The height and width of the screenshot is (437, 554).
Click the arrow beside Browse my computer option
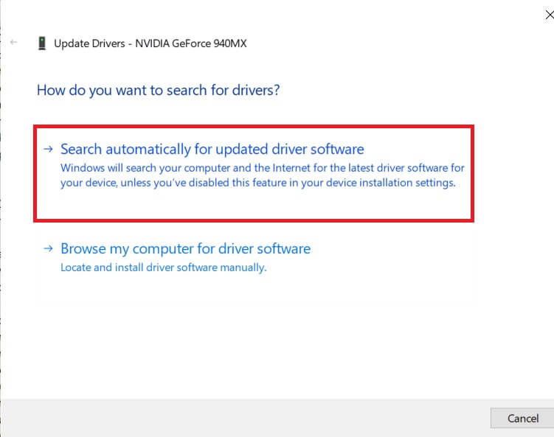48,248
